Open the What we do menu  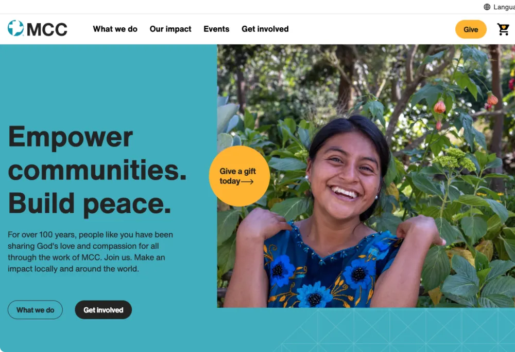115,29
